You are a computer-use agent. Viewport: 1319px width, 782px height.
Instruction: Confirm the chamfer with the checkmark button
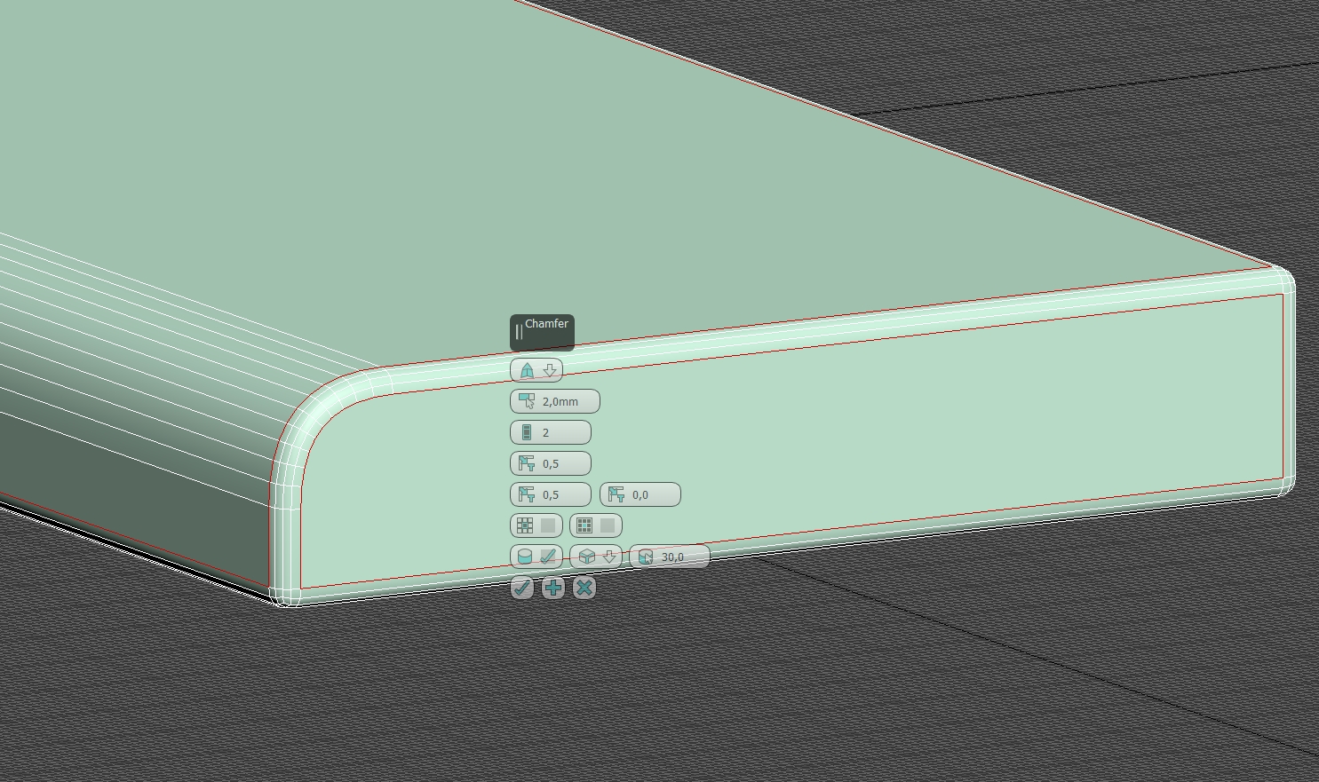click(522, 588)
